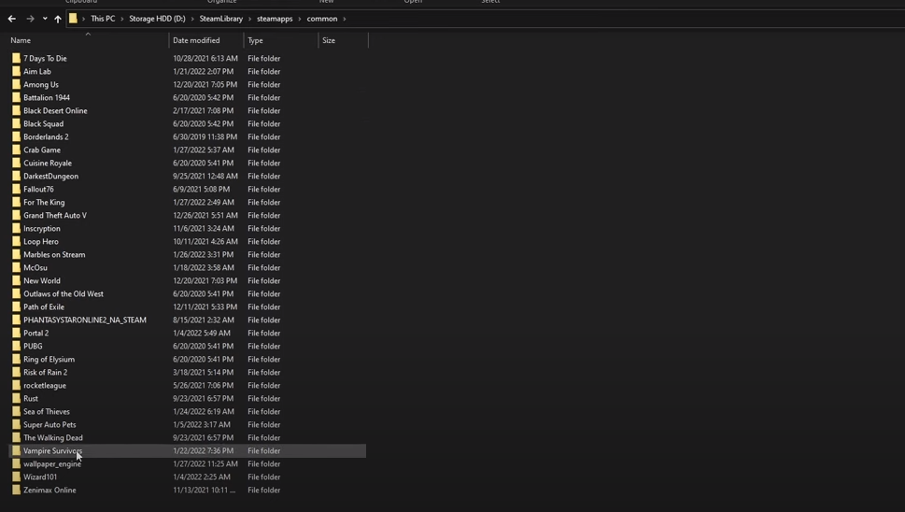The image size is (905, 512).
Task: Select the Inscryption folder icon
Action: pos(16,229)
